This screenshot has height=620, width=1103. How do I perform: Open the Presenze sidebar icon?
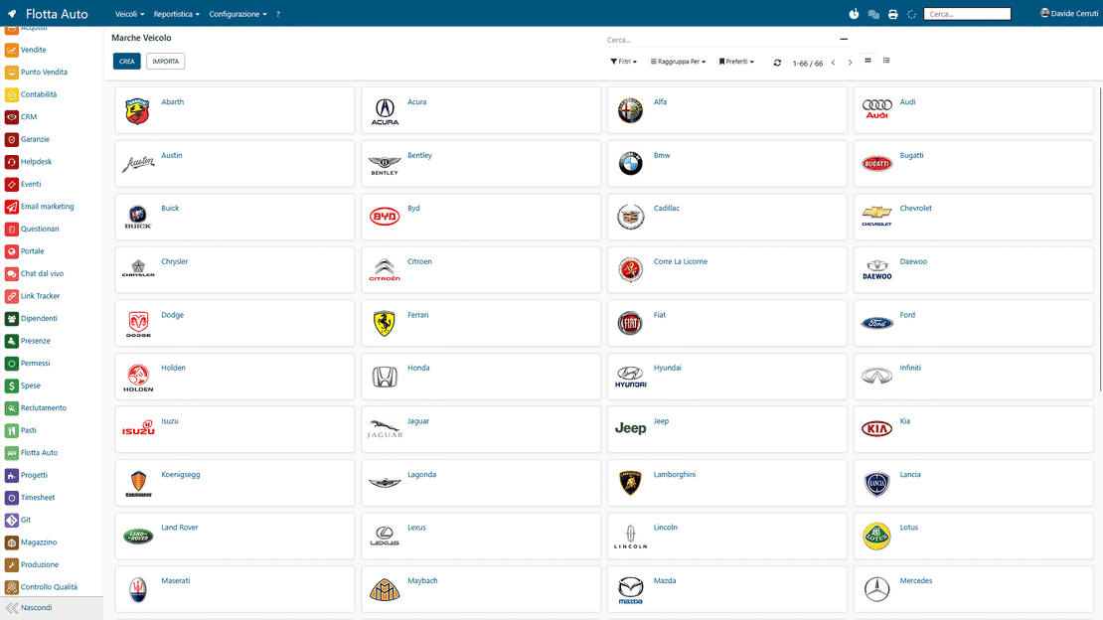11,341
